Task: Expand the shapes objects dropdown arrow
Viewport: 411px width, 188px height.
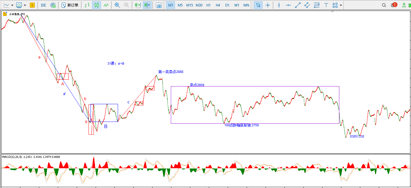Action: tap(341, 5)
